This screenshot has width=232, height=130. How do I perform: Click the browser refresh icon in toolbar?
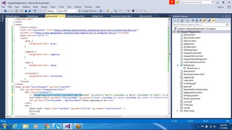pos(101,11)
